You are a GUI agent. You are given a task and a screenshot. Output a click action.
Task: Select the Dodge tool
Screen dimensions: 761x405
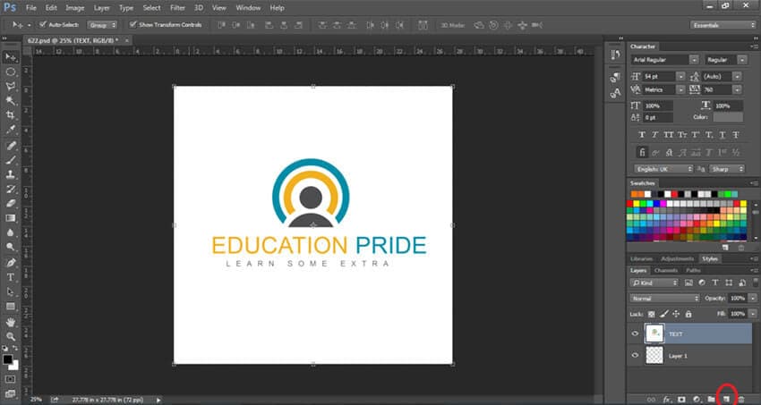10,247
